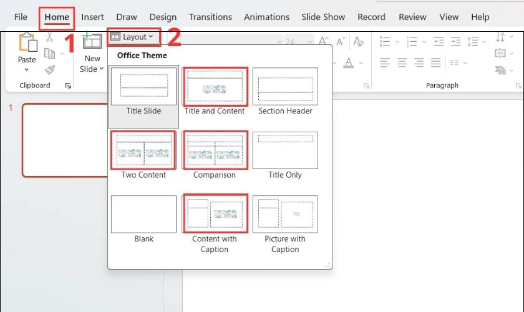Screen dimensions: 524x312
Task: Click the Align Text icon
Action: [x=500, y=53]
